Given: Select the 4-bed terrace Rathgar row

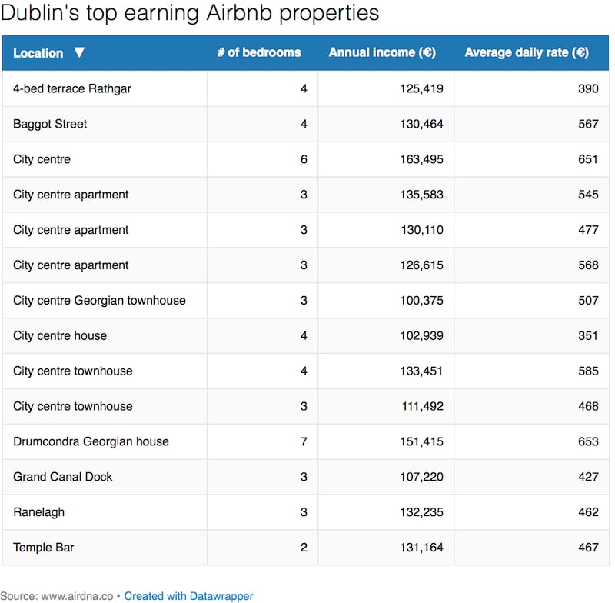Looking at the screenshot, I should pyautogui.click(x=72, y=88).
